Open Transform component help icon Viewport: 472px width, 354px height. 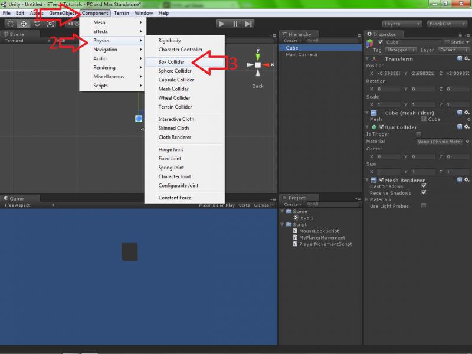[x=460, y=58]
